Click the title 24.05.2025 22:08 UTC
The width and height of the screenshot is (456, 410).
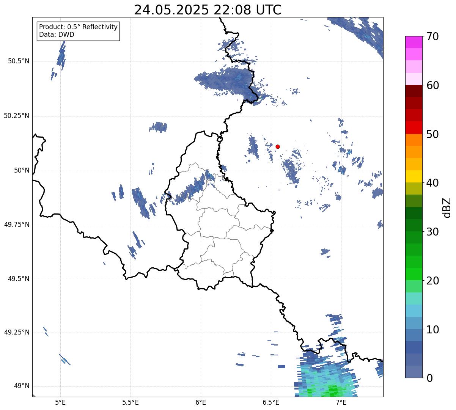[x=208, y=9]
